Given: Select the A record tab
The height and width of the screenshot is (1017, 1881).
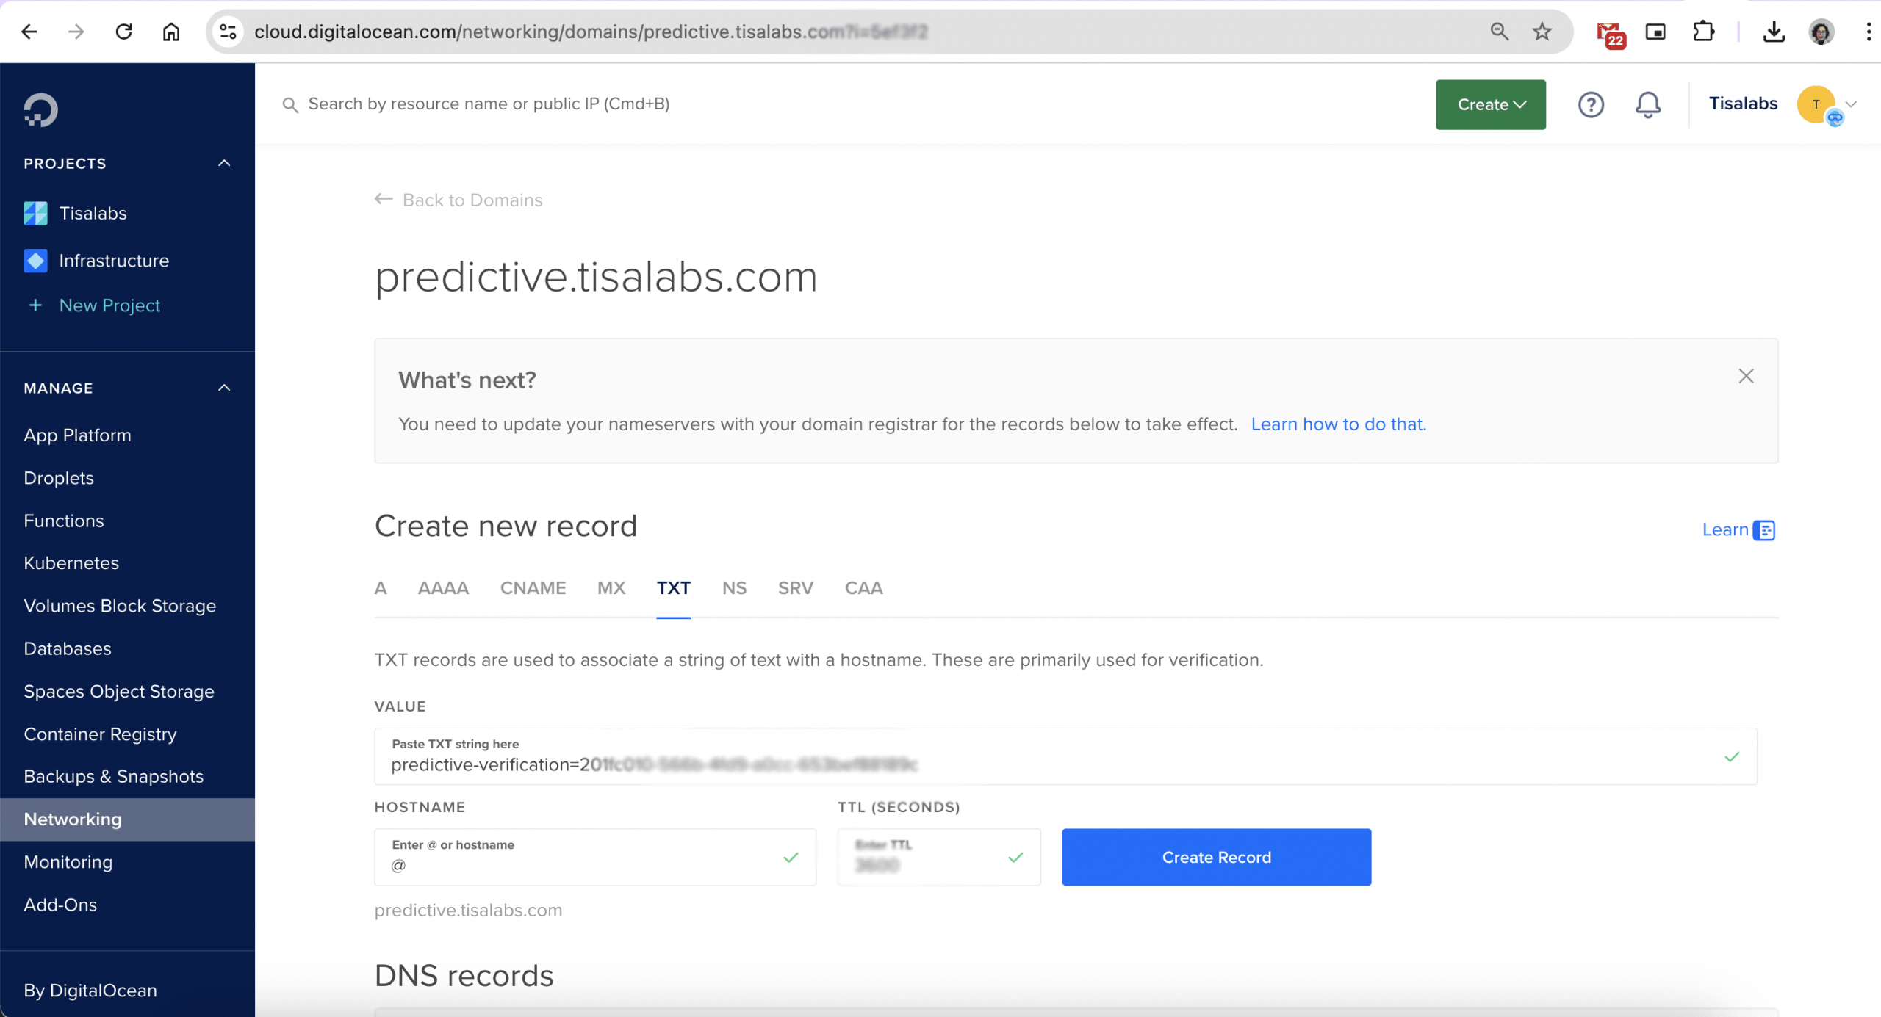Looking at the screenshot, I should [381, 588].
